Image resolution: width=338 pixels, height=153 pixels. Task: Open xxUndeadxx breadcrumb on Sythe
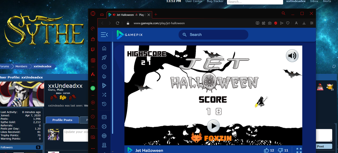[x=43, y=66]
